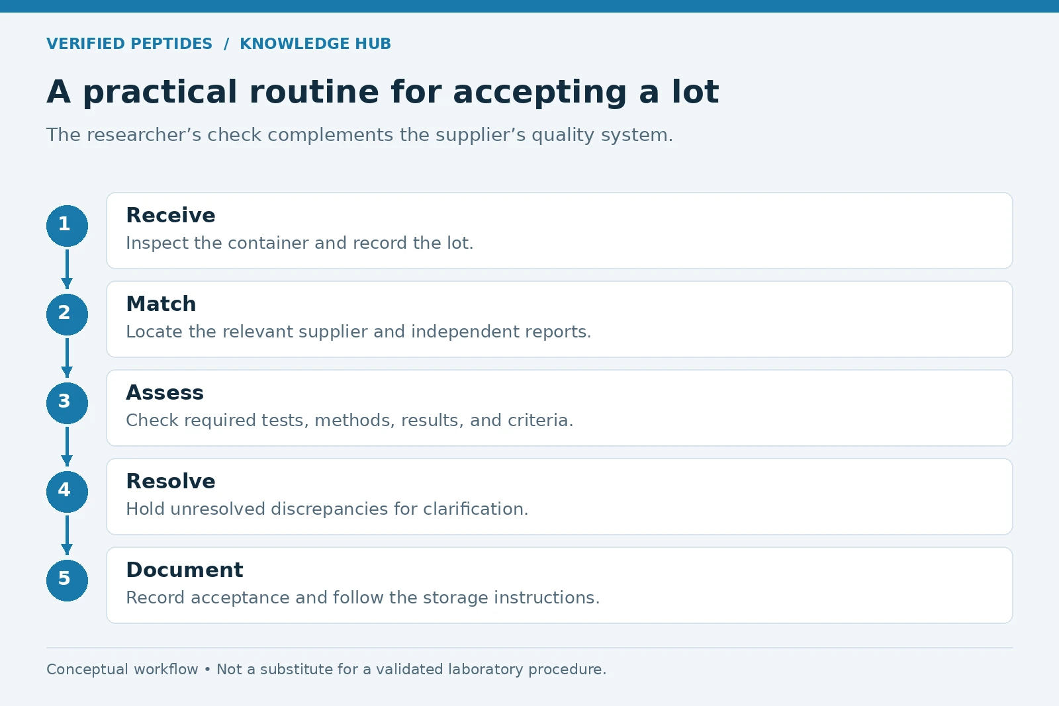Click the step 5 number badge

[67, 580]
